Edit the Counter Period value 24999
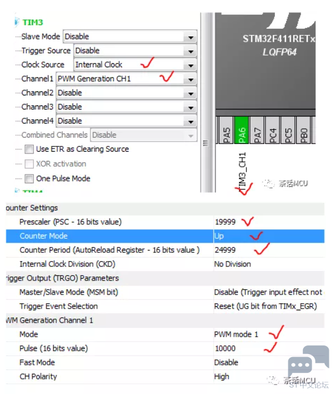Screen dimensions: 334x394 coord(225,250)
